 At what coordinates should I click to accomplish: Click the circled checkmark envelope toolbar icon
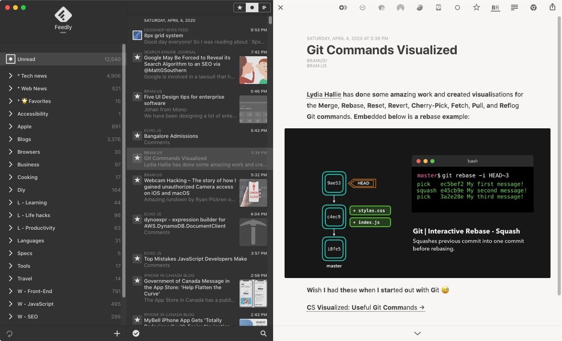[363, 8]
